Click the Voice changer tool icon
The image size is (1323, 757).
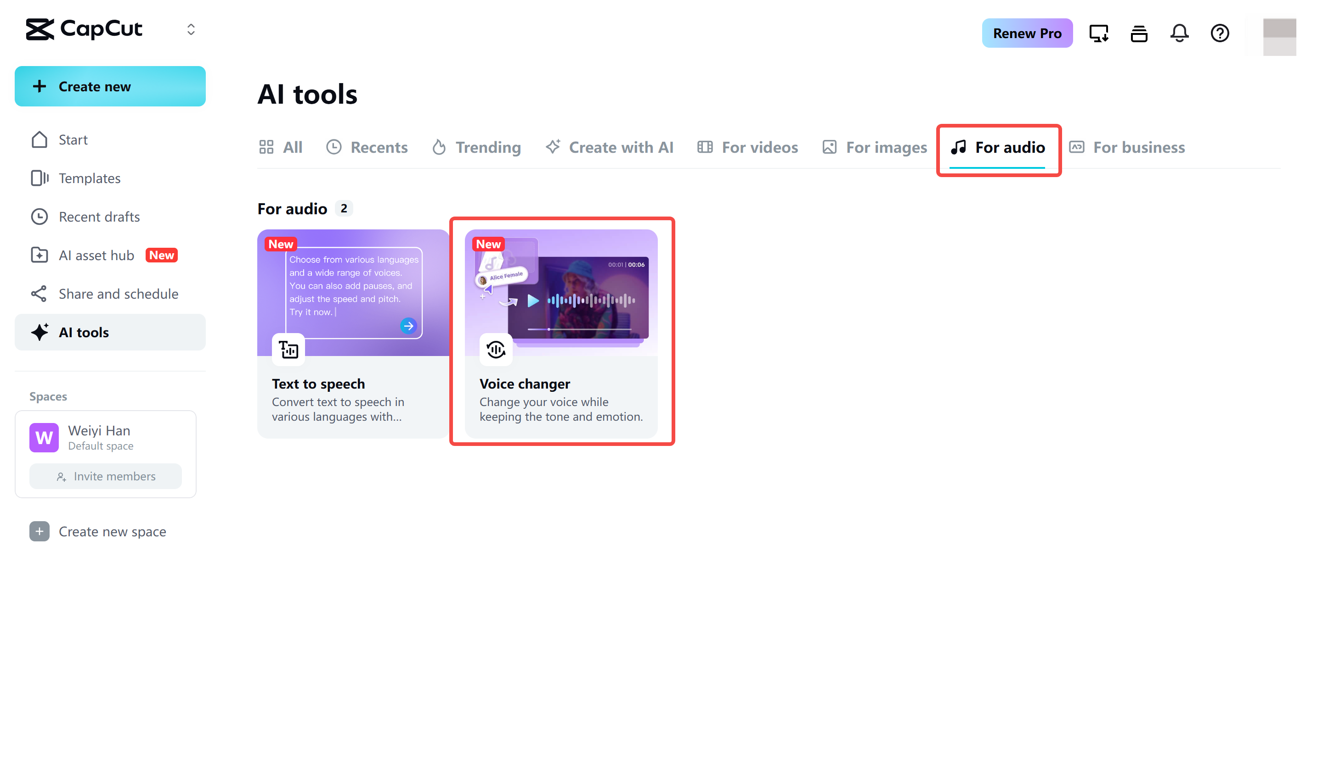pos(496,350)
